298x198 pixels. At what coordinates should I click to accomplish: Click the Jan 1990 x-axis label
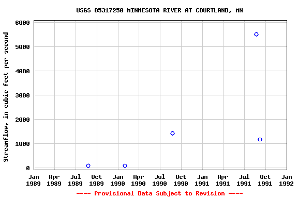tap(118, 180)
